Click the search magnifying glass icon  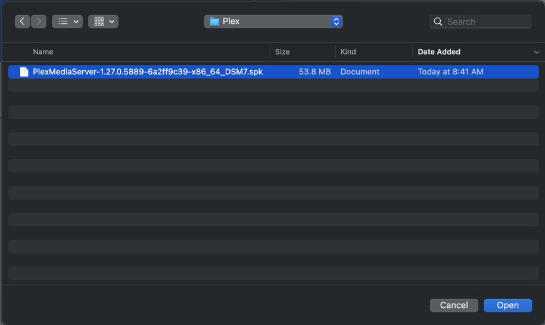[438, 22]
